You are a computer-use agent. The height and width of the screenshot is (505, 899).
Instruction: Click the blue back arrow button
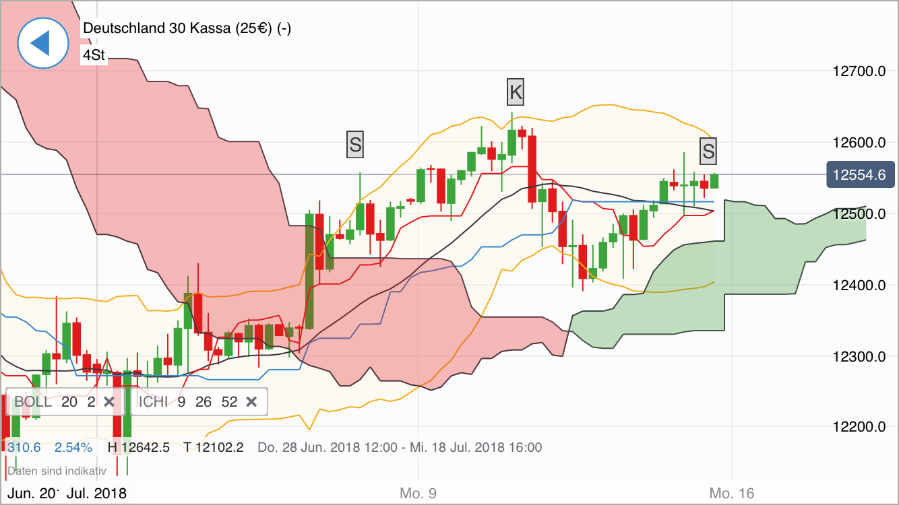pos(43,42)
